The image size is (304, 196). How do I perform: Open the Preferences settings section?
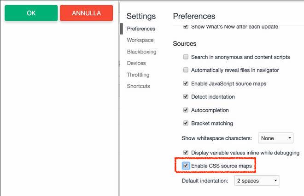tap(141, 29)
